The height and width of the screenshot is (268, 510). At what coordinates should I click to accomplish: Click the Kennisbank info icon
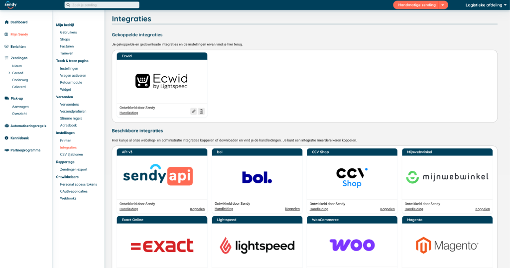pos(6,138)
